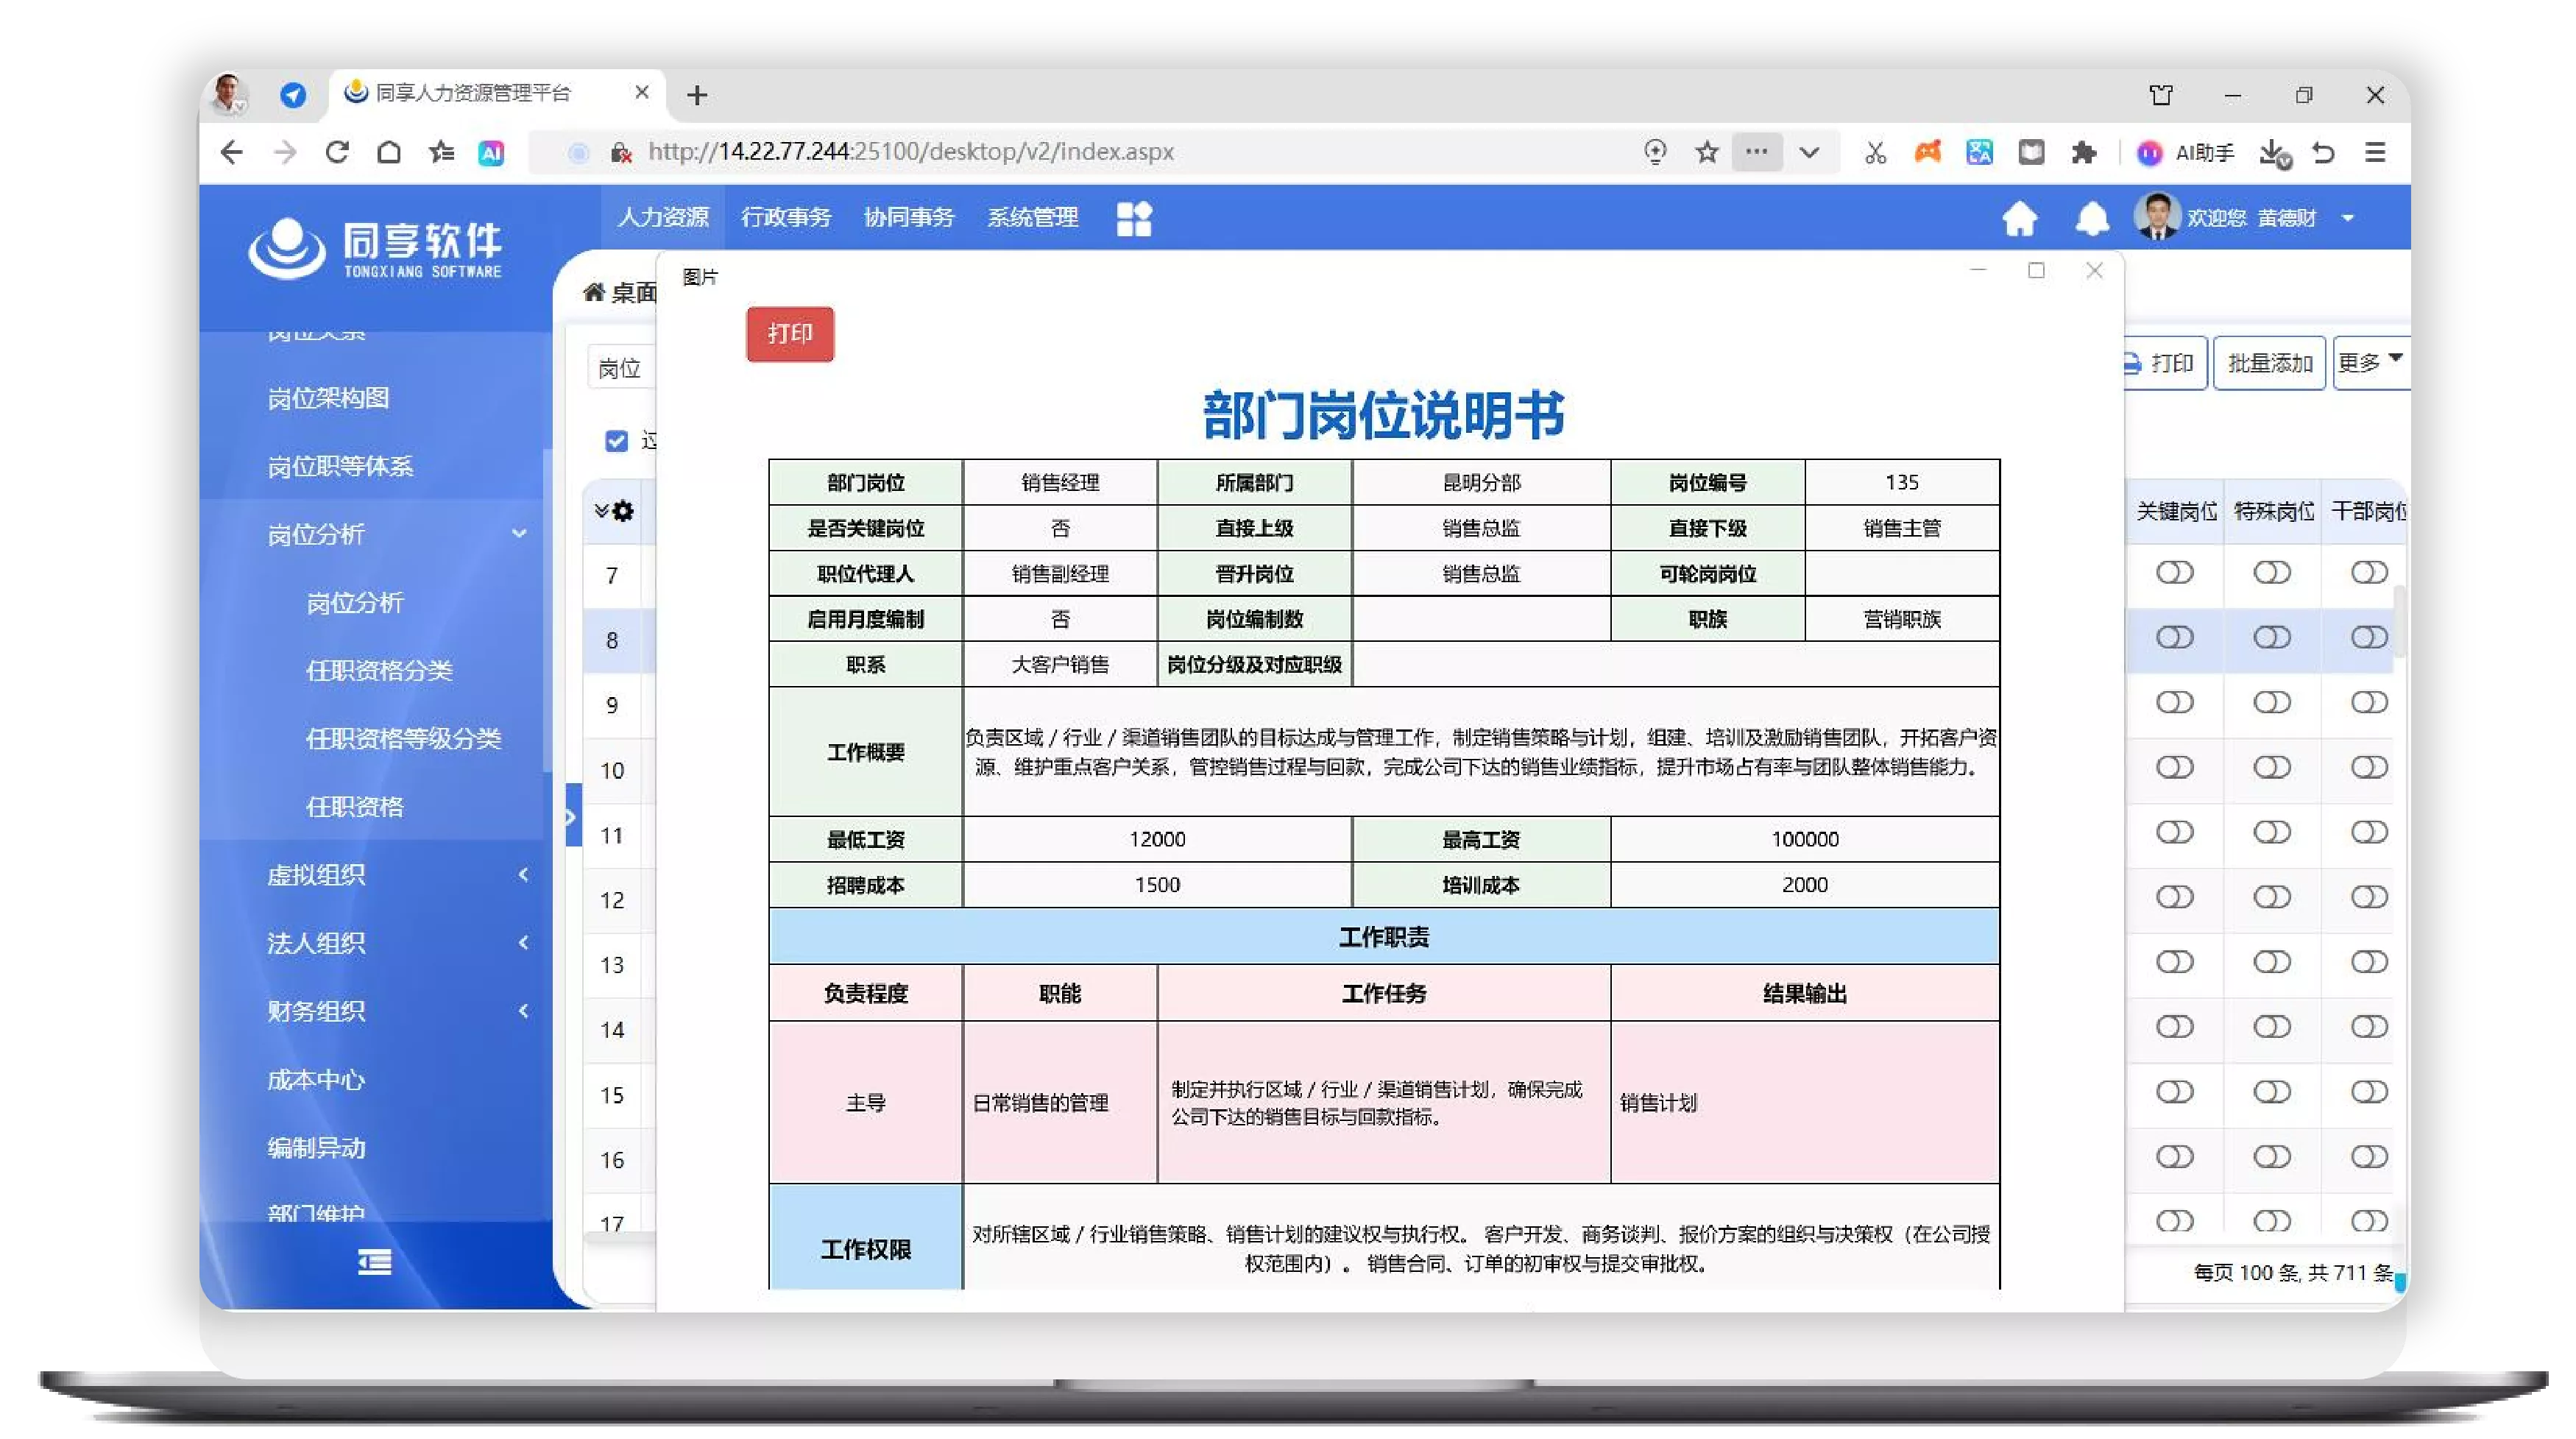Toggle the 特殊岗位 switch in row 9
This screenshot has width=2576, height=1439.
[2272, 702]
